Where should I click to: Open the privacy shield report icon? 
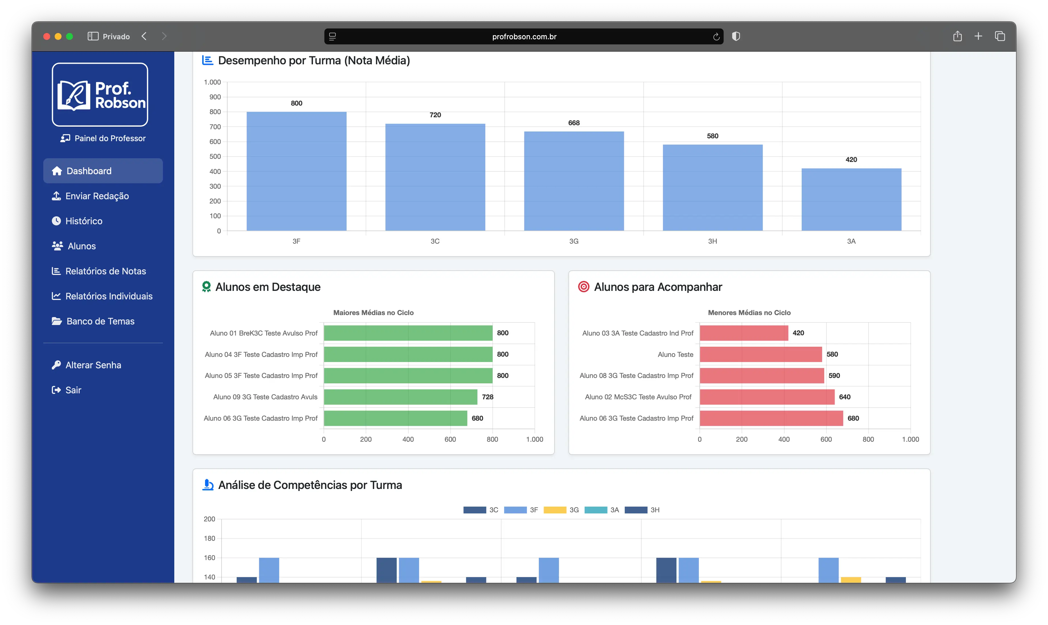point(736,36)
